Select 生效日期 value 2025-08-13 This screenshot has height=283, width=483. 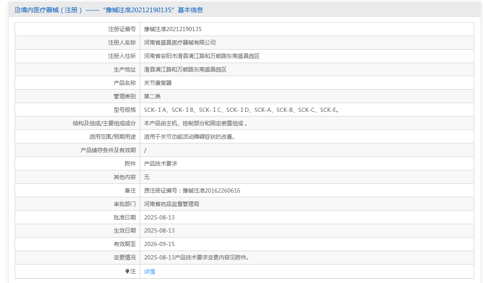coord(159,230)
